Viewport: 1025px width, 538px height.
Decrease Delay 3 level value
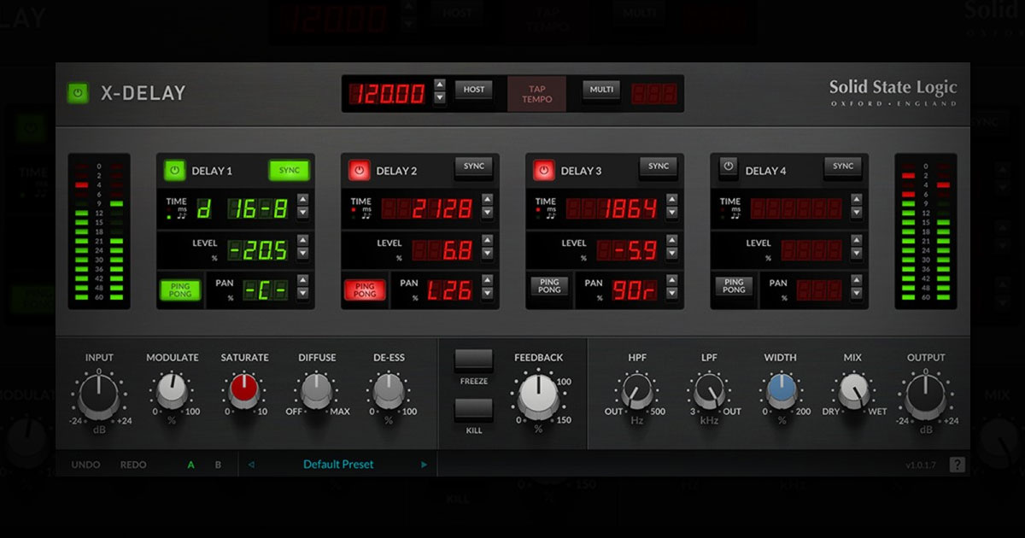click(x=671, y=254)
